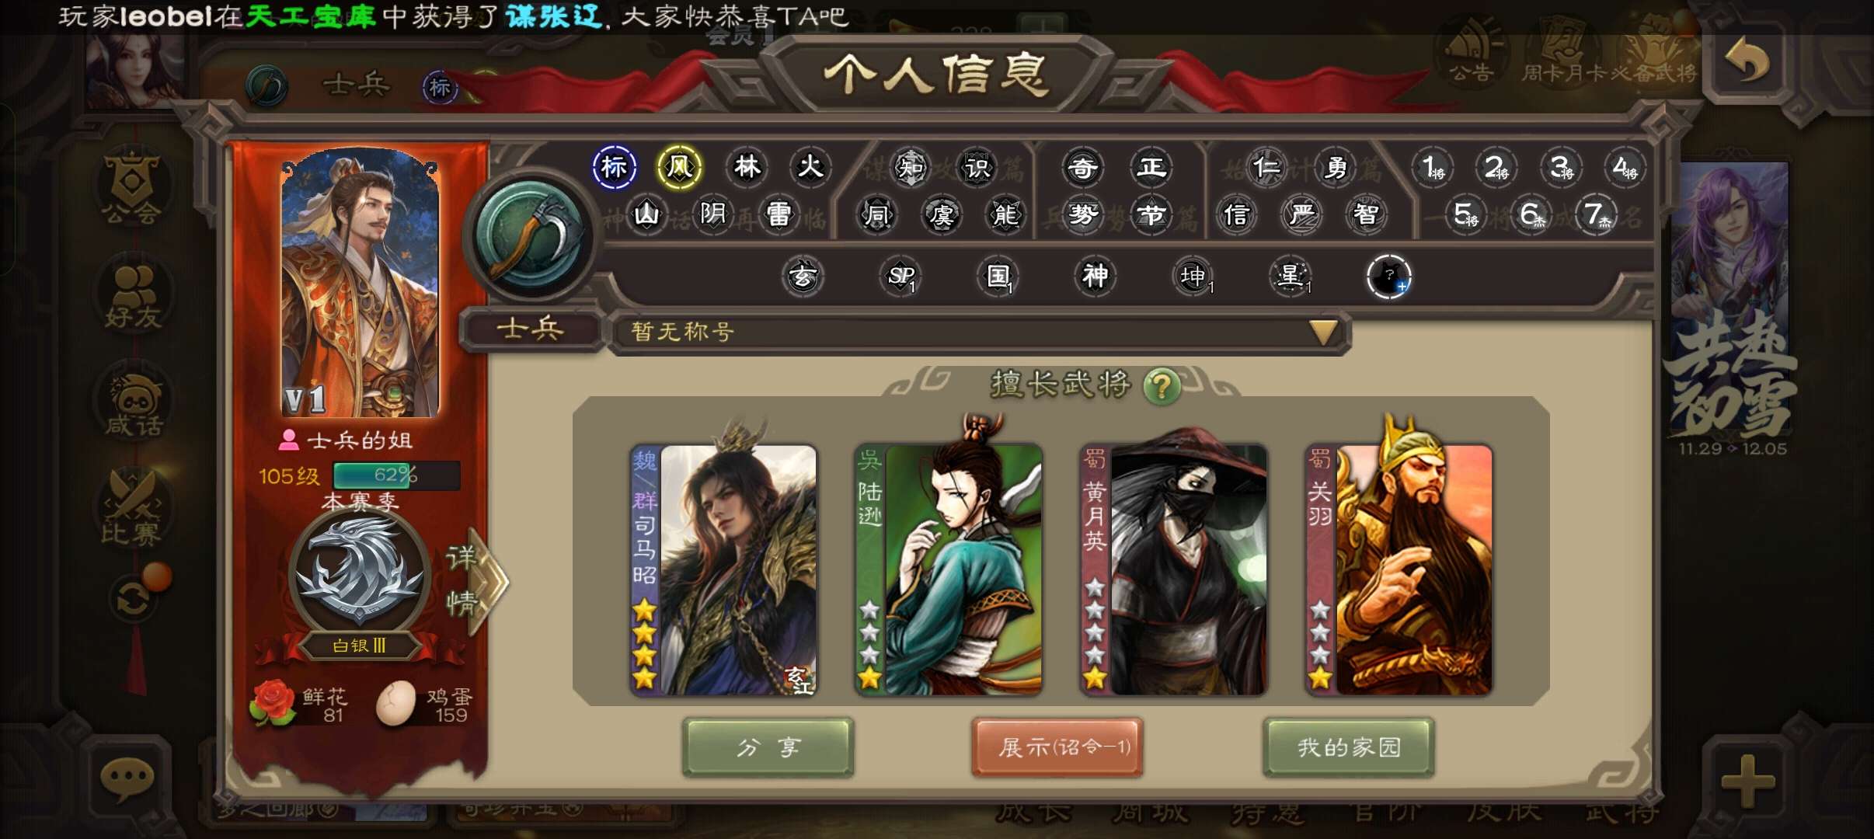This screenshot has height=839, width=1874.
Task: Open the 周卡月卡必备武将 menu
Action: pos(1608,51)
